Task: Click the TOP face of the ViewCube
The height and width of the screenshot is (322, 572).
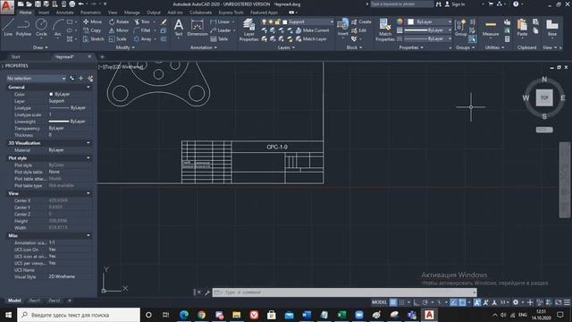Action: coord(544,97)
